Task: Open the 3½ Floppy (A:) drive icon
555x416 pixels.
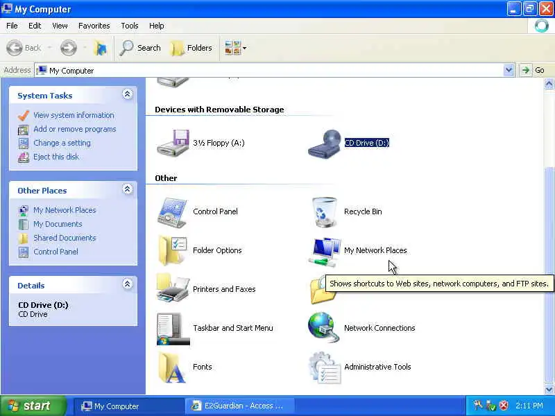Action: coord(173,143)
